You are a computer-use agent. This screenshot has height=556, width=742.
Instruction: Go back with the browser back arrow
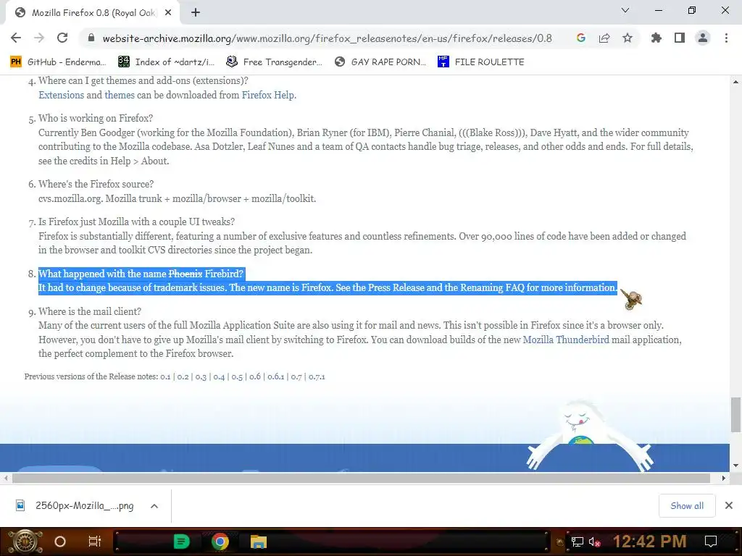(x=16, y=38)
